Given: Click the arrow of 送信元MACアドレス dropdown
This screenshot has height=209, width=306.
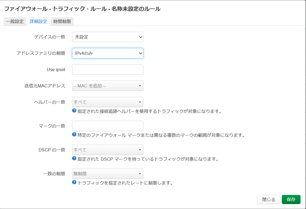Looking at the screenshot, I should click(140, 86).
